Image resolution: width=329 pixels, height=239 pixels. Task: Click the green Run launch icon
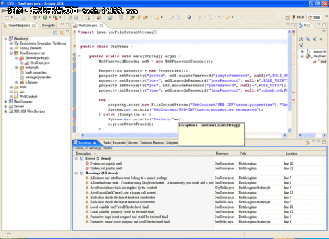click(45, 17)
